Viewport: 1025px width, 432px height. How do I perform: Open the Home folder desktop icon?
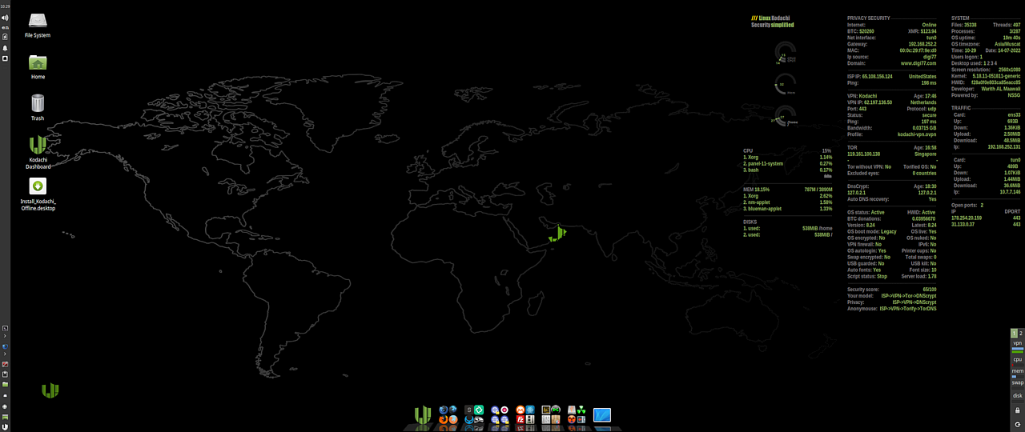point(38,66)
